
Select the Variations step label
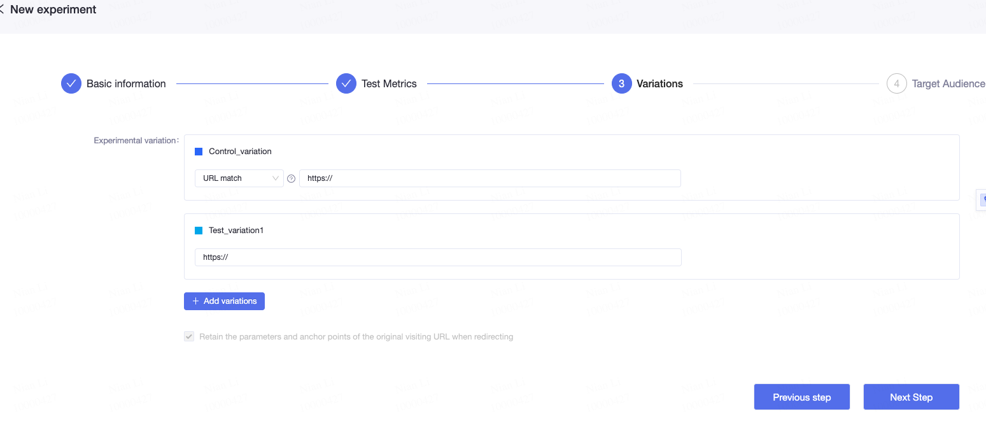[660, 83]
